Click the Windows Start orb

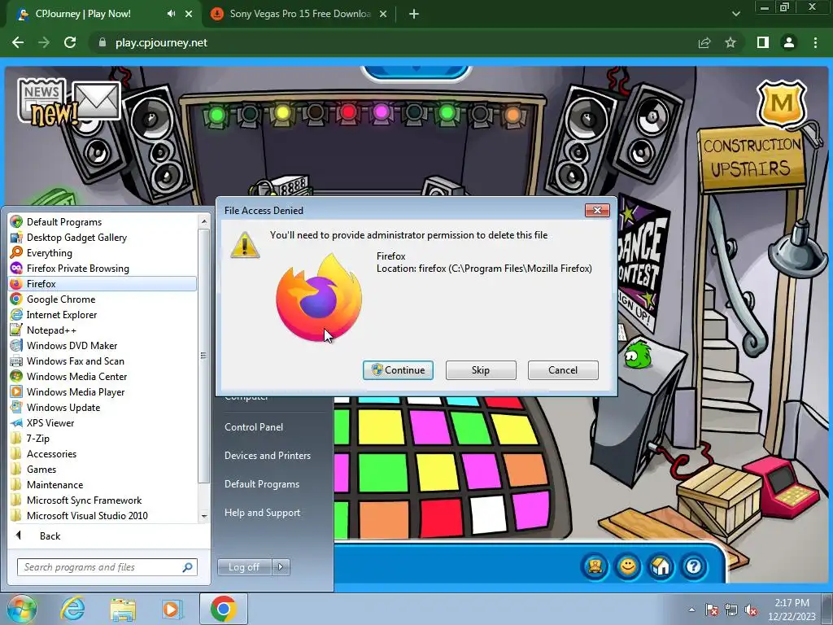point(21,609)
